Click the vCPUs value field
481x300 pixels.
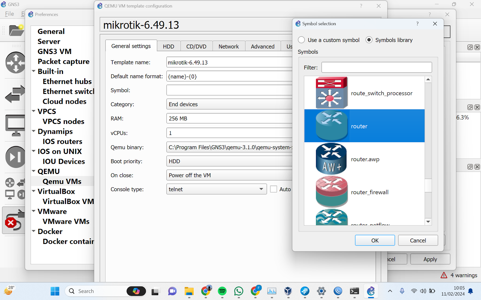[229, 133]
